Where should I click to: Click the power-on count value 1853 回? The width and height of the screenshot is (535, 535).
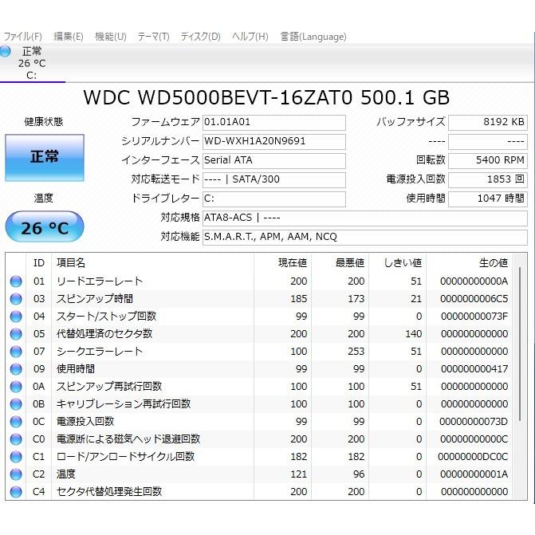coord(488,180)
